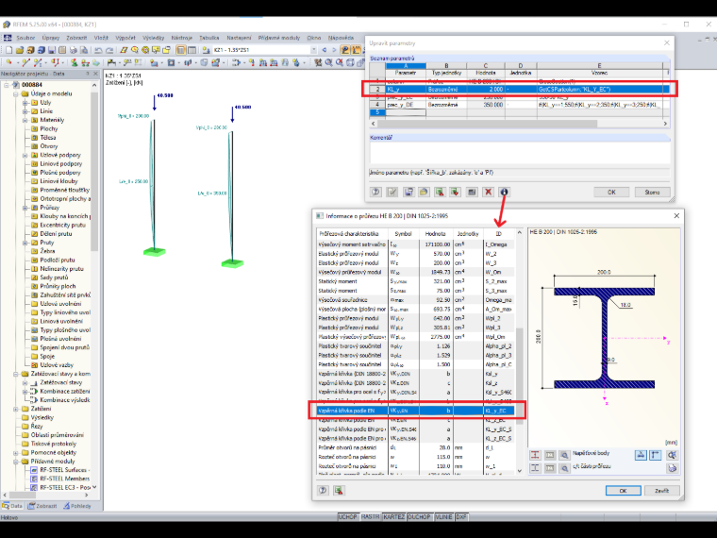Viewport: 717px width, 538px height.
Task: Toggle principal axes display in cross-section preview
Action: tap(656, 455)
